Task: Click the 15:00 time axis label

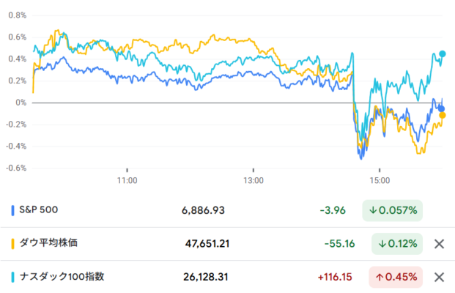Action: [x=380, y=179]
